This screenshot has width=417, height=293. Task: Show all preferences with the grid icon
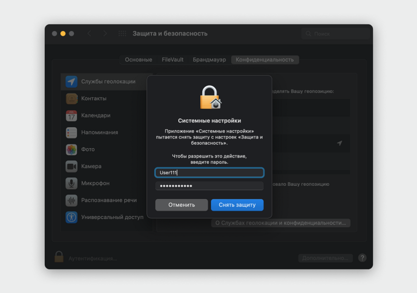point(123,34)
